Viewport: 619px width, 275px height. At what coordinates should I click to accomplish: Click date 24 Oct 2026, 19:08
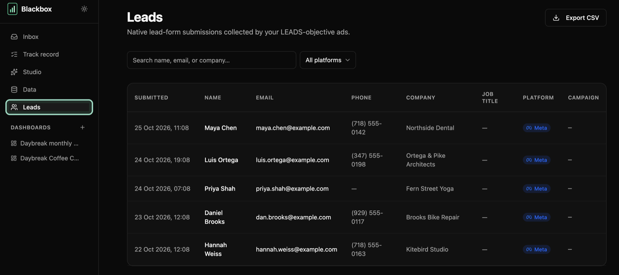coord(162,160)
